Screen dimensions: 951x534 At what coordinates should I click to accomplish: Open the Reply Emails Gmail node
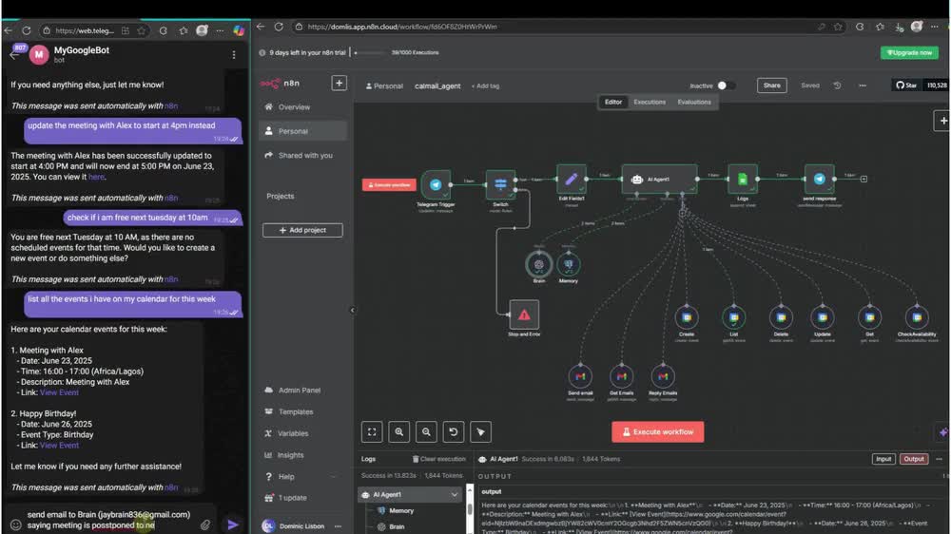point(663,376)
